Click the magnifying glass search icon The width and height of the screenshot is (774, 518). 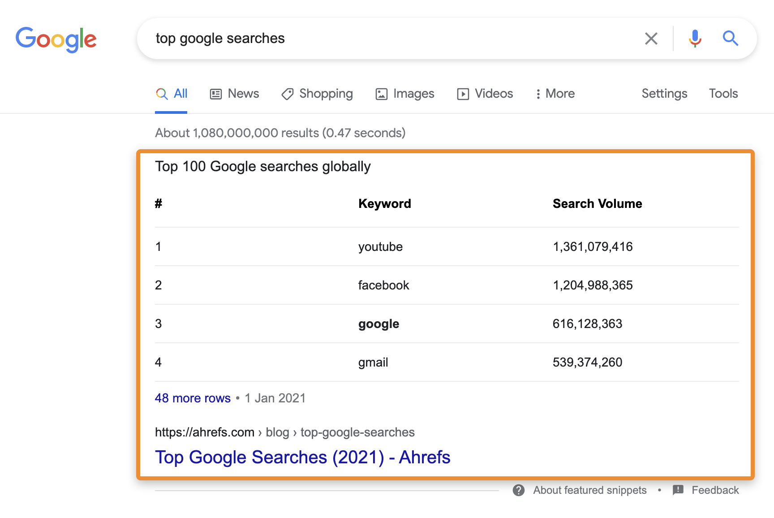(x=730, y=39)
